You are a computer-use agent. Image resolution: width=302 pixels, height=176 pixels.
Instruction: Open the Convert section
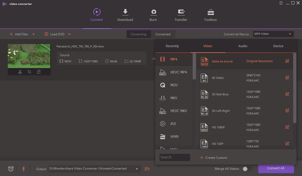click(97, 15)
